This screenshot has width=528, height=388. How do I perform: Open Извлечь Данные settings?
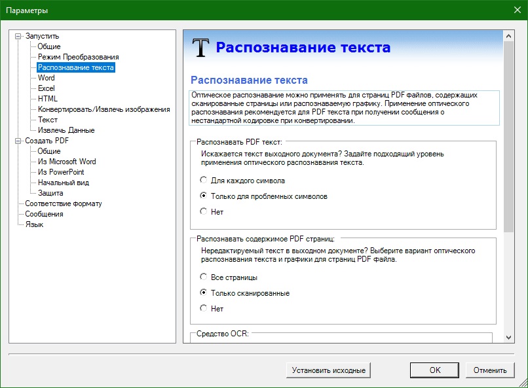[x=66, y=130]
